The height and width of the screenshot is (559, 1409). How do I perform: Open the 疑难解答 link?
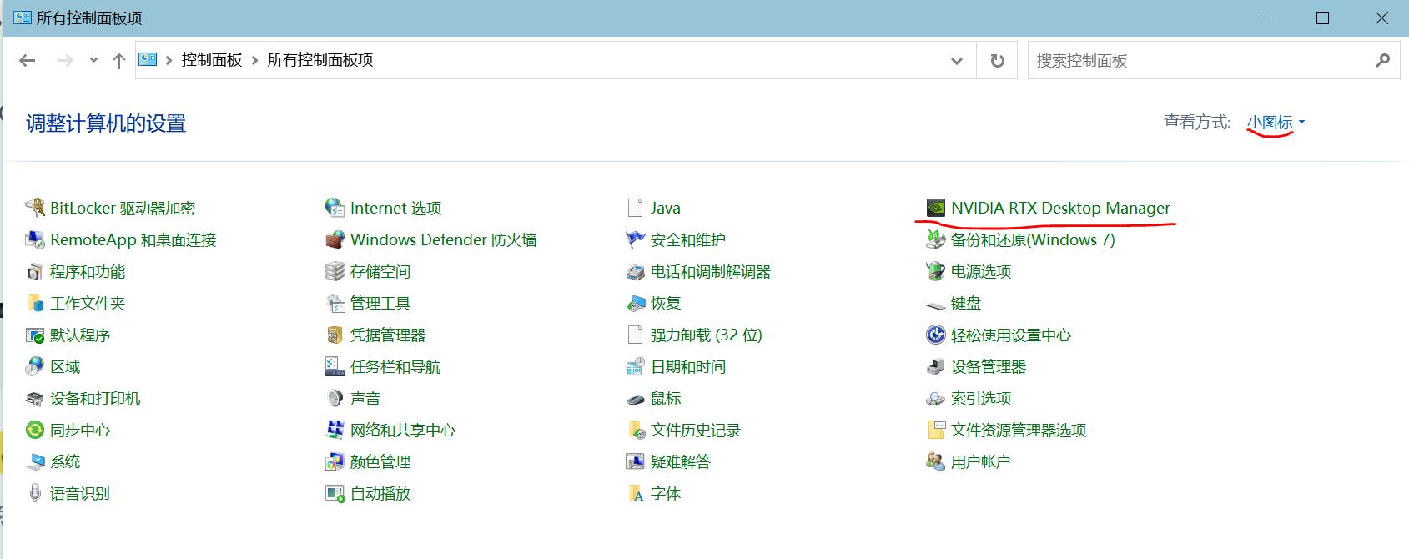(681, 461)
